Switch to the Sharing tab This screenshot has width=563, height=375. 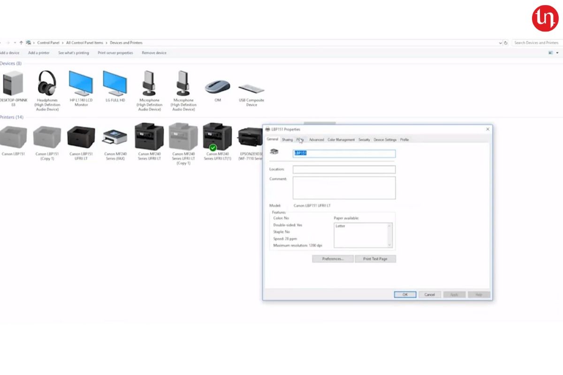coord(287,140)
